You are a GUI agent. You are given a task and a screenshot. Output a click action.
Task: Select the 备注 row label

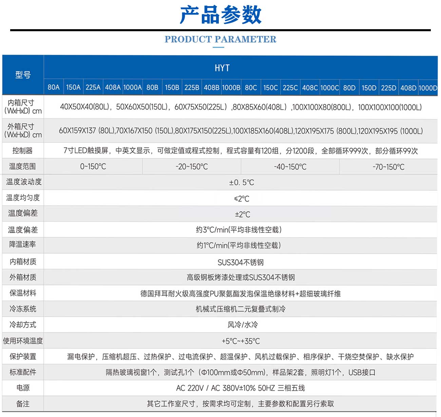23,404
